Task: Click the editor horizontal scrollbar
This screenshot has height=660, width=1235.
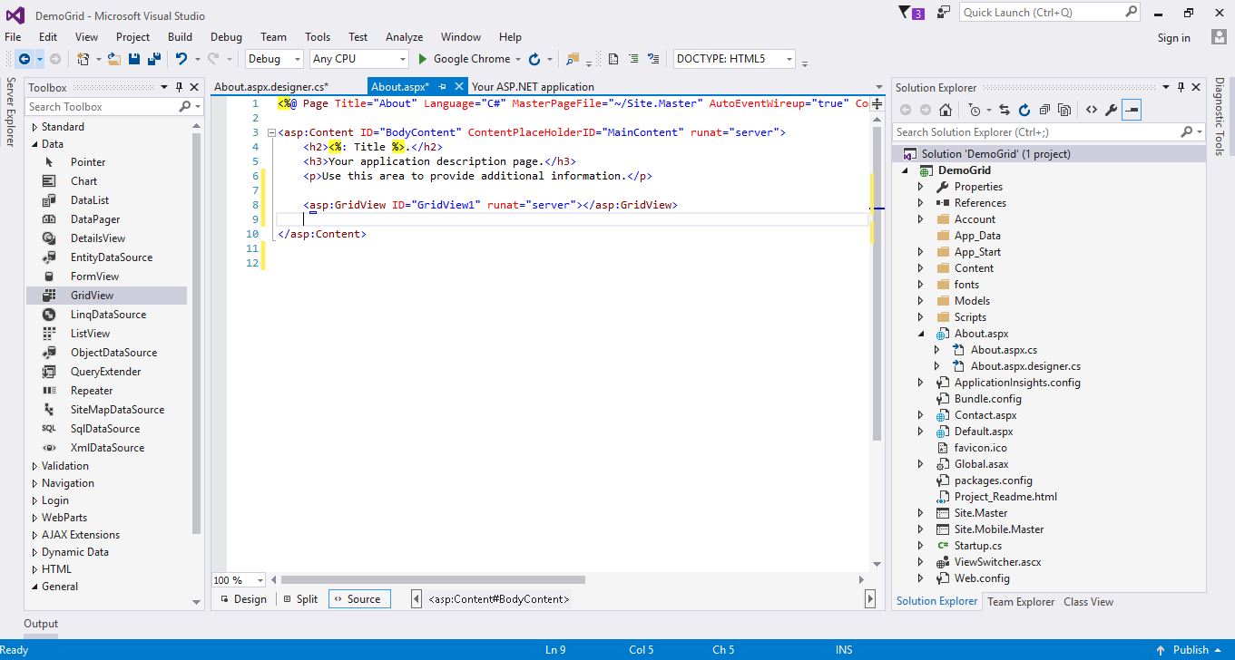Action: [x=432, y=579]
